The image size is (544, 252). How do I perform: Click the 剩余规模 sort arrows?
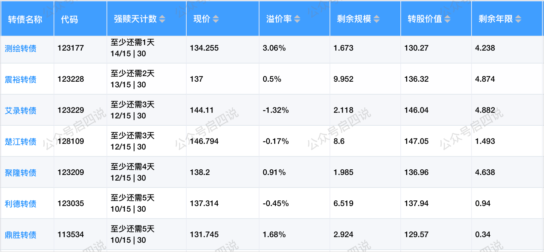377,19
